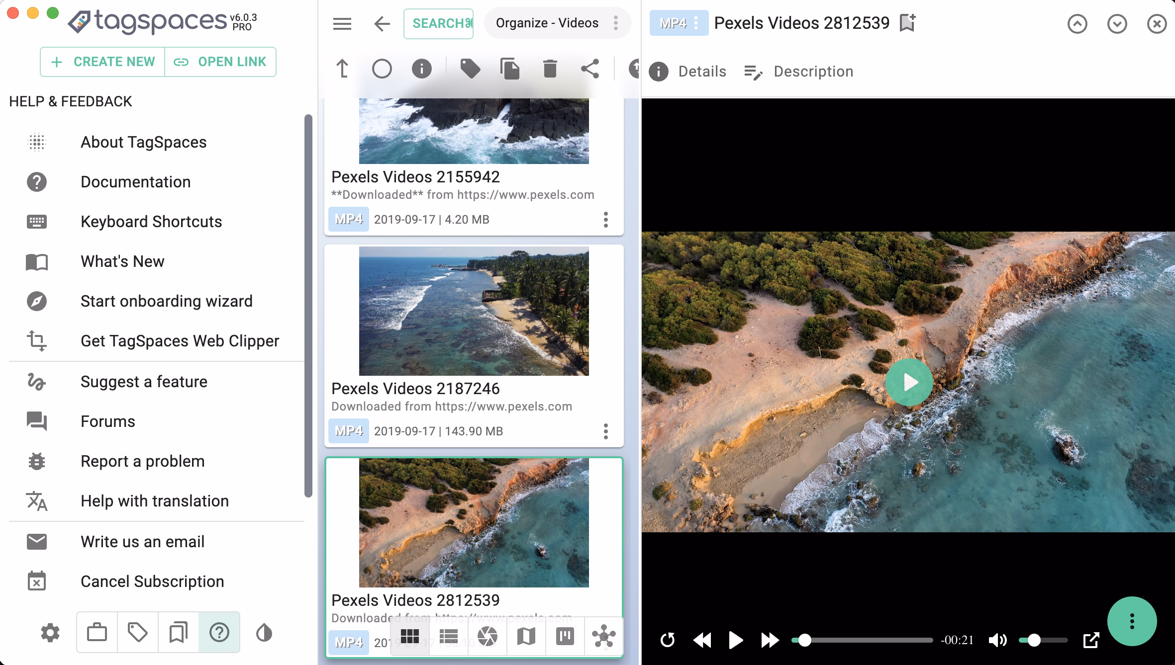Open more options for Pexels Videos 2187246
This screenshot has width=1175, height=665.
point(606,431)
